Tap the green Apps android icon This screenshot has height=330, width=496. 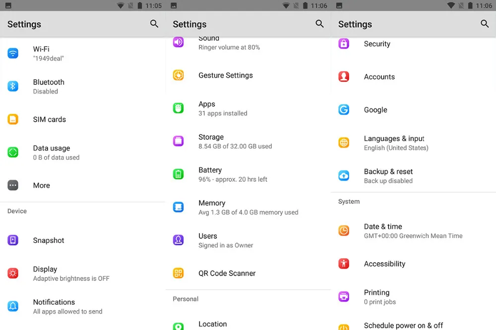179,108
